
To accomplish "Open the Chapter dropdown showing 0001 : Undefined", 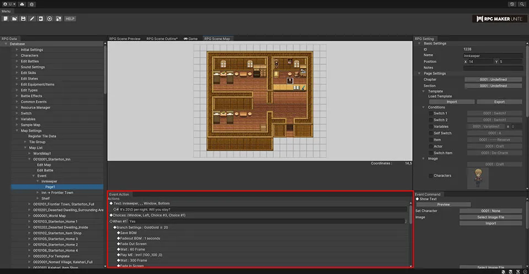I will [x=493, y=79].
